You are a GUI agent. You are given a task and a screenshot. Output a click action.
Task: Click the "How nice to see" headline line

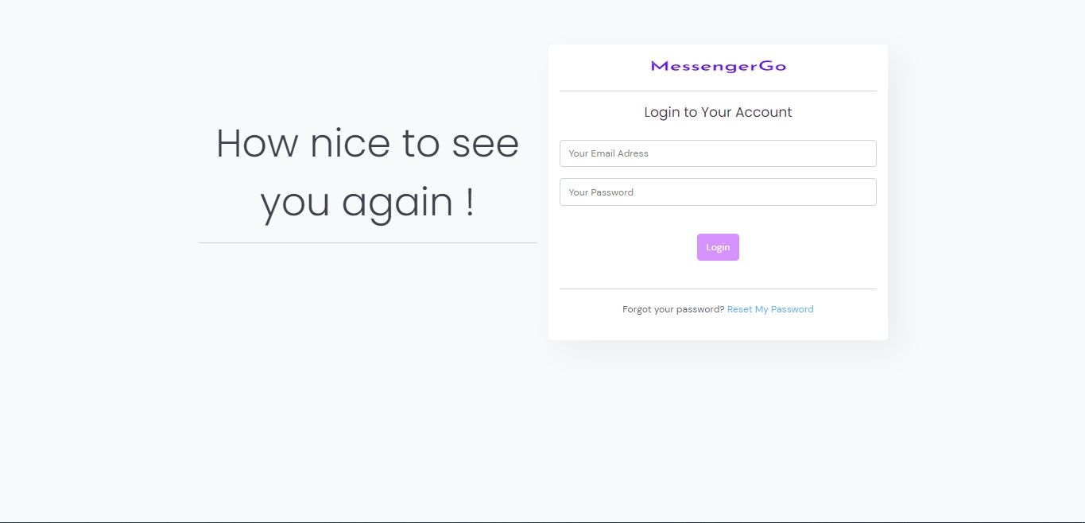(367, 144)
